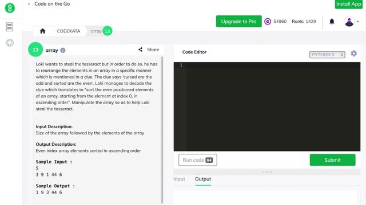This screenshot has width=366, height=205.
Task: Click the Rank: 1429 label
Action: click(304, 22)
